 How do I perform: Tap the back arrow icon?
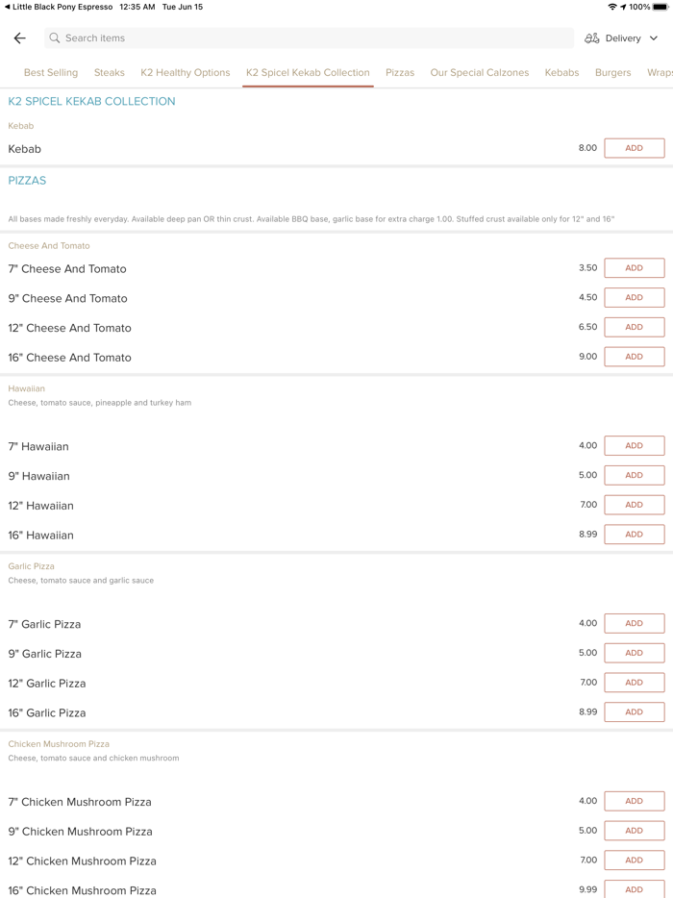pyautogui.click(x=19, y=38)
